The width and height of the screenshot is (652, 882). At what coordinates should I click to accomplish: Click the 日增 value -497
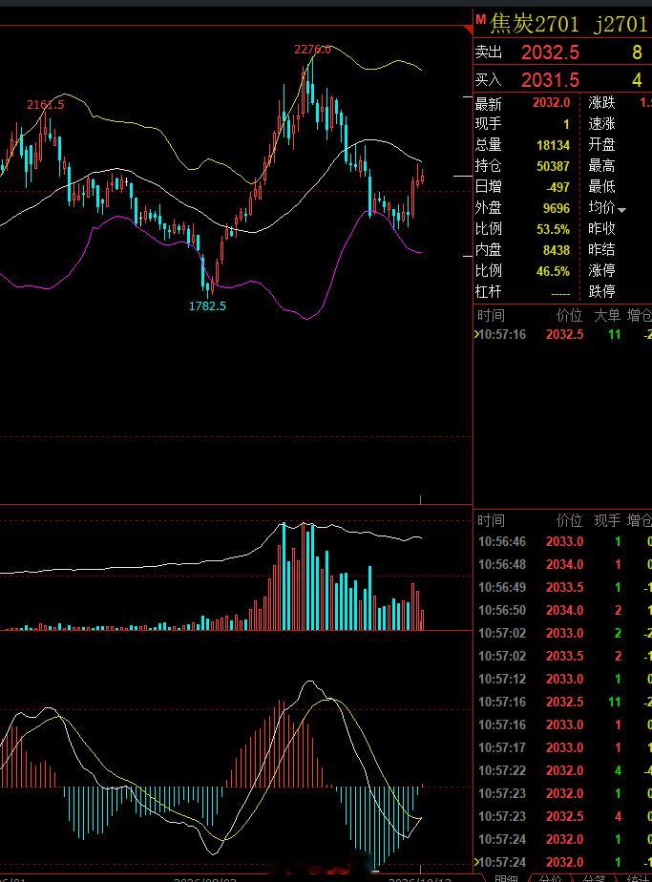tap(558, 187)
